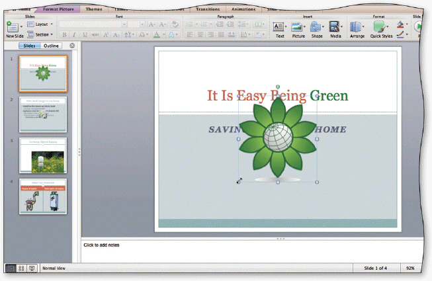The width and height of the screenshot is (432, 281).
Task: Click Decrease Font Size icon
Action: point(163,24)
